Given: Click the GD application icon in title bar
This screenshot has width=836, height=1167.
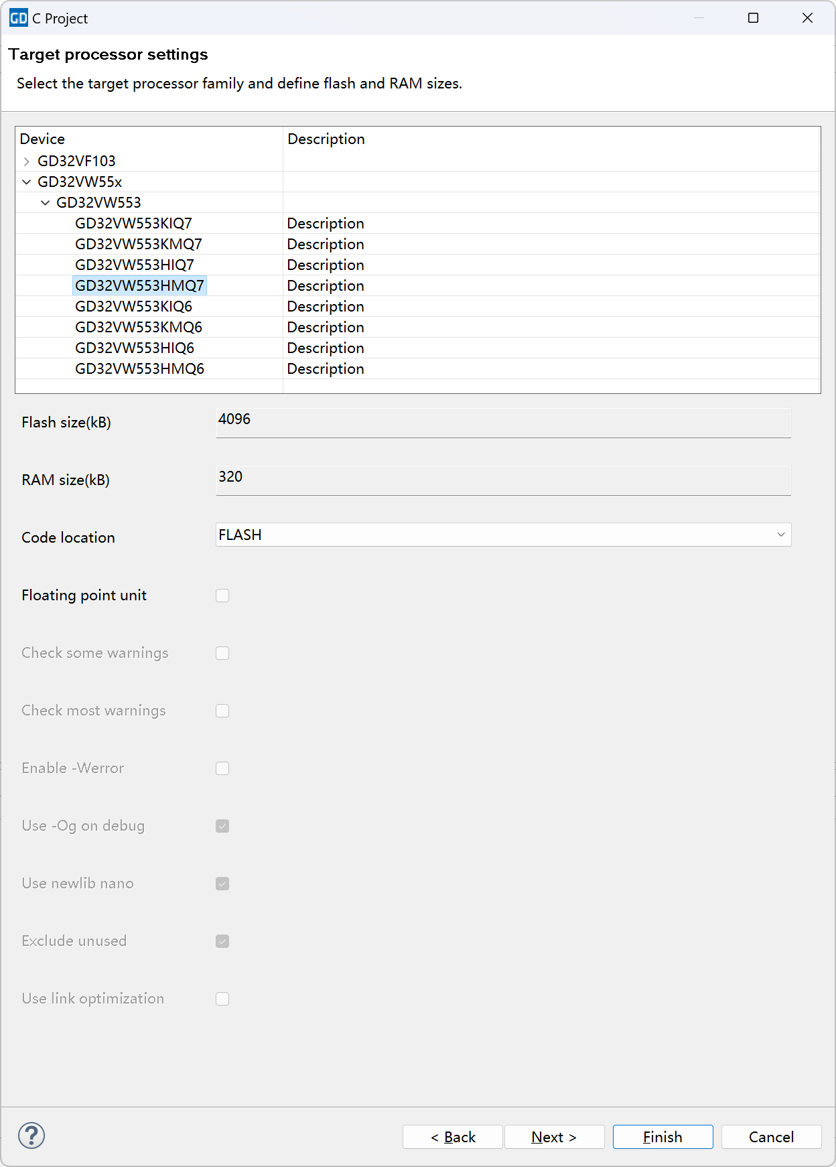Looking at the screenshot, I should tap(18, 18).
